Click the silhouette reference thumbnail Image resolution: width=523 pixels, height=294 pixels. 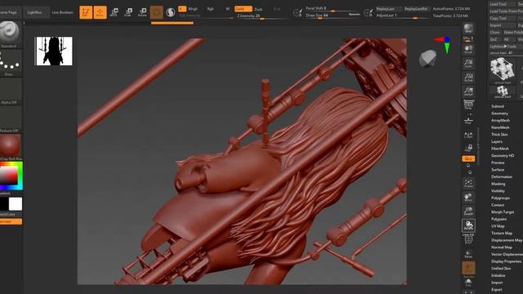[54, 51]
